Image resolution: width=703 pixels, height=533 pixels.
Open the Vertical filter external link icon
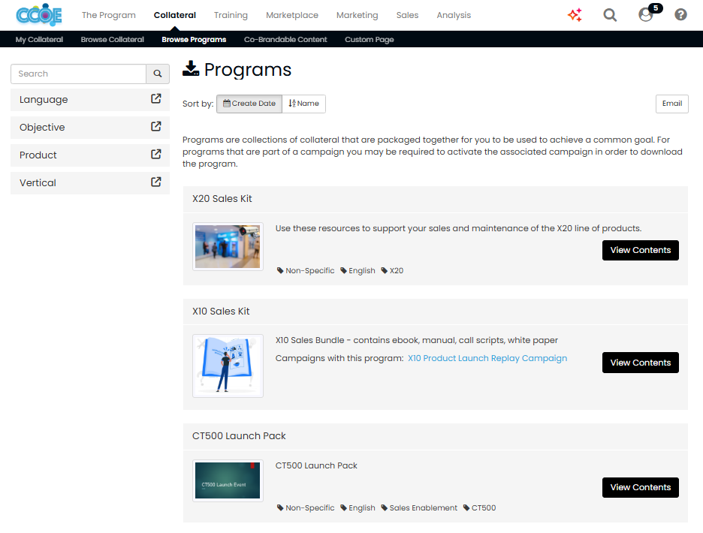(x=155, y=182)
